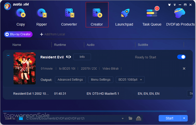The width and height of the screenshot is (196, 125).
Task: Click the blue disc icon beside Save to
Action: [x=21, y=118]
